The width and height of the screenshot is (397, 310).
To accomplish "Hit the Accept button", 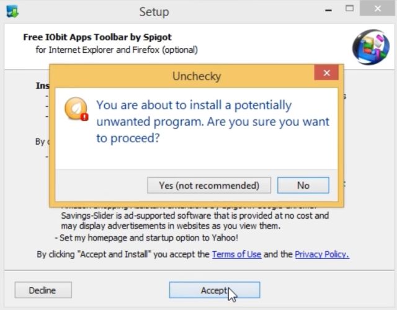I will coord(215,290).
